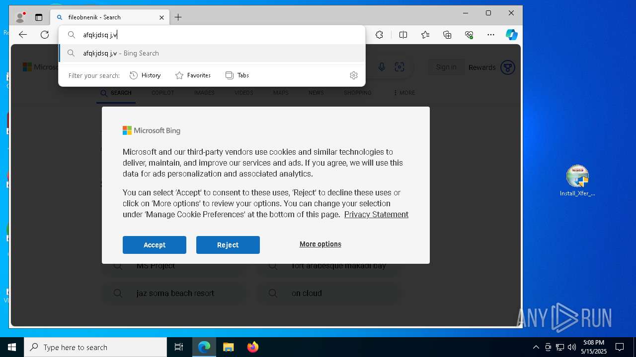
Task: Click the Bing visual search camera icon
Action: (399, 67)
